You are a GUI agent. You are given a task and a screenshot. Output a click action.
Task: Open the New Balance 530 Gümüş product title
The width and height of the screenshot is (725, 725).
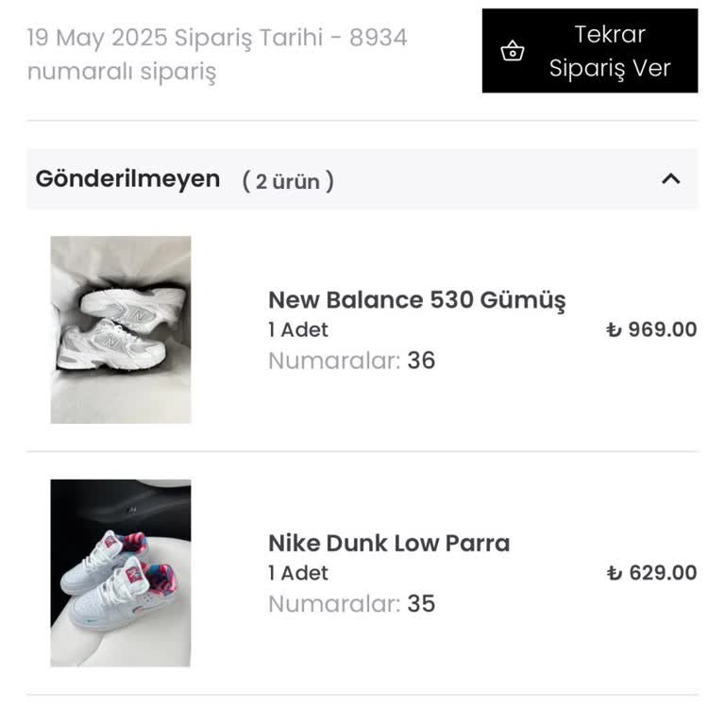[x=416, y=300]
